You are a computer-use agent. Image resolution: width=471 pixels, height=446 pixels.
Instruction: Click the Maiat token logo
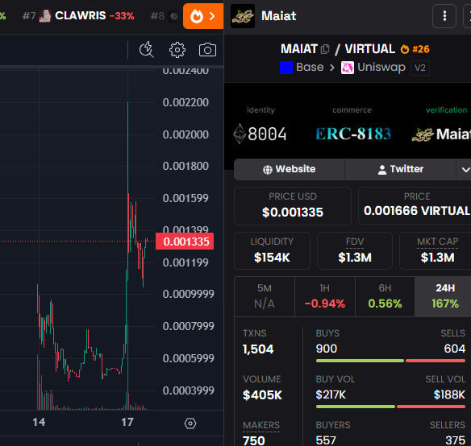click(243, 16)
